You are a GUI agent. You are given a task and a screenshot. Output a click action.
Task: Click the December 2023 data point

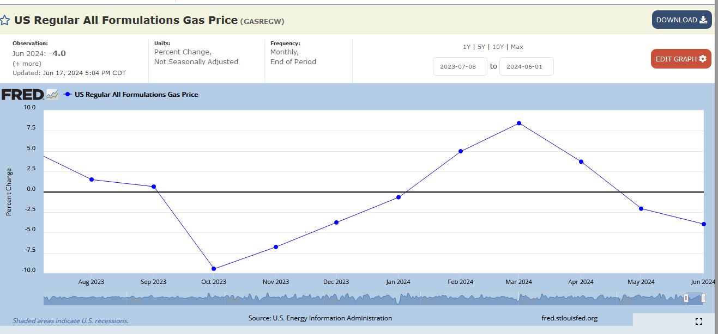(336, 222)
